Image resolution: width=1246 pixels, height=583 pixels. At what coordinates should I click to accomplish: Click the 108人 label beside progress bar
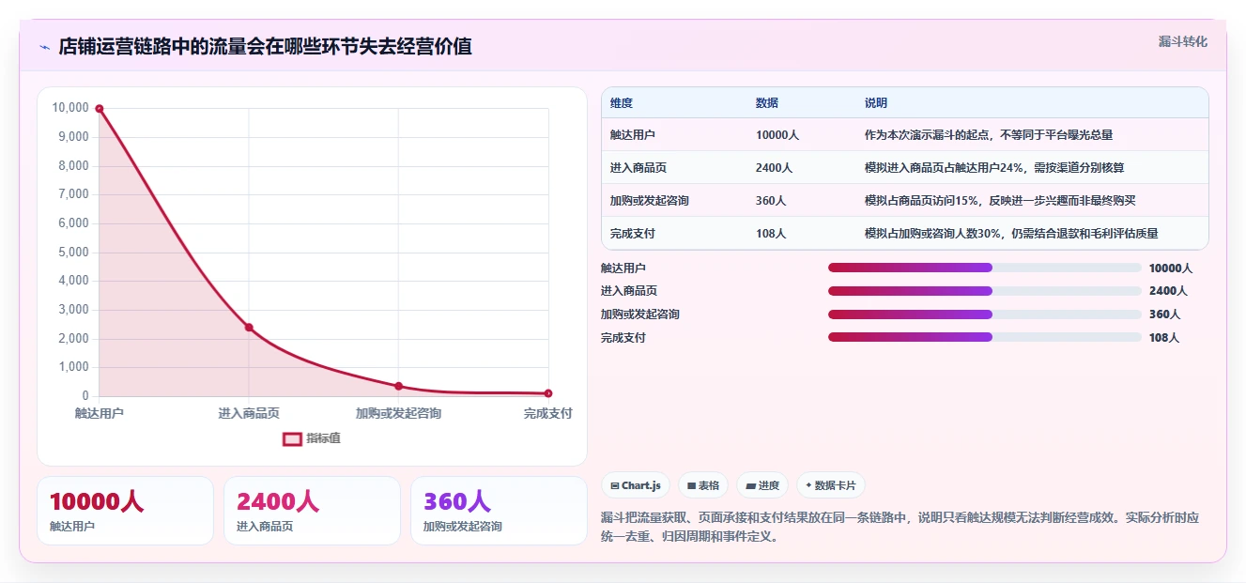1164,338
